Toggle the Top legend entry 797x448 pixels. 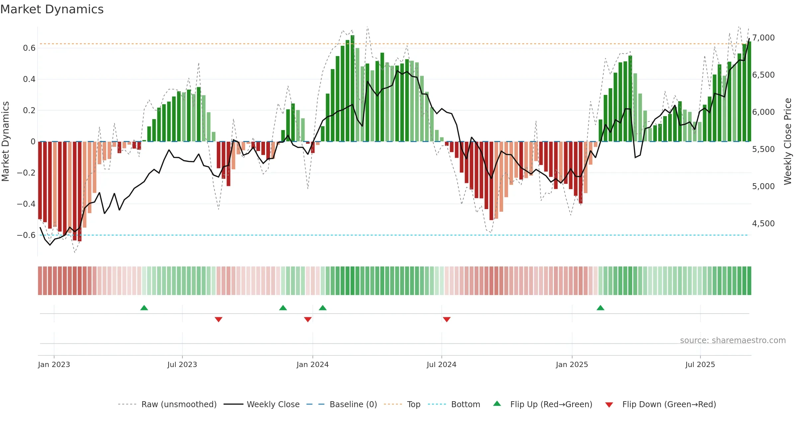(402, 404)
